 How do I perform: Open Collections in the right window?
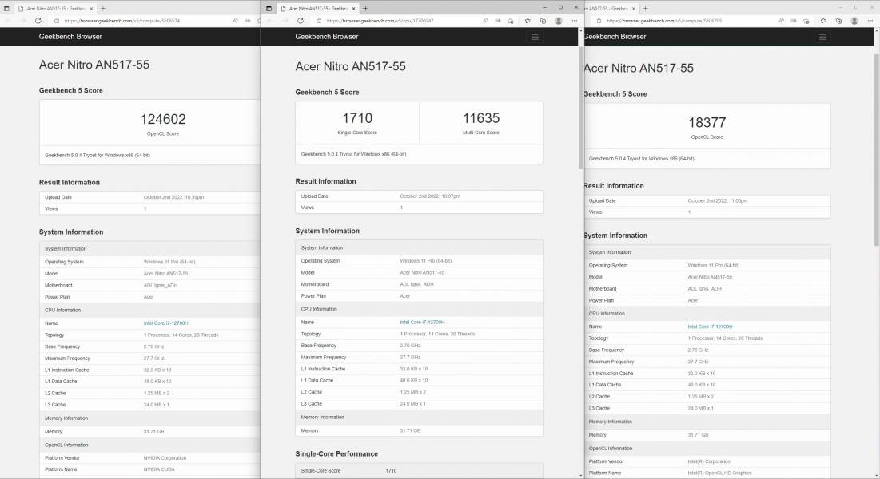pos(838,21)
